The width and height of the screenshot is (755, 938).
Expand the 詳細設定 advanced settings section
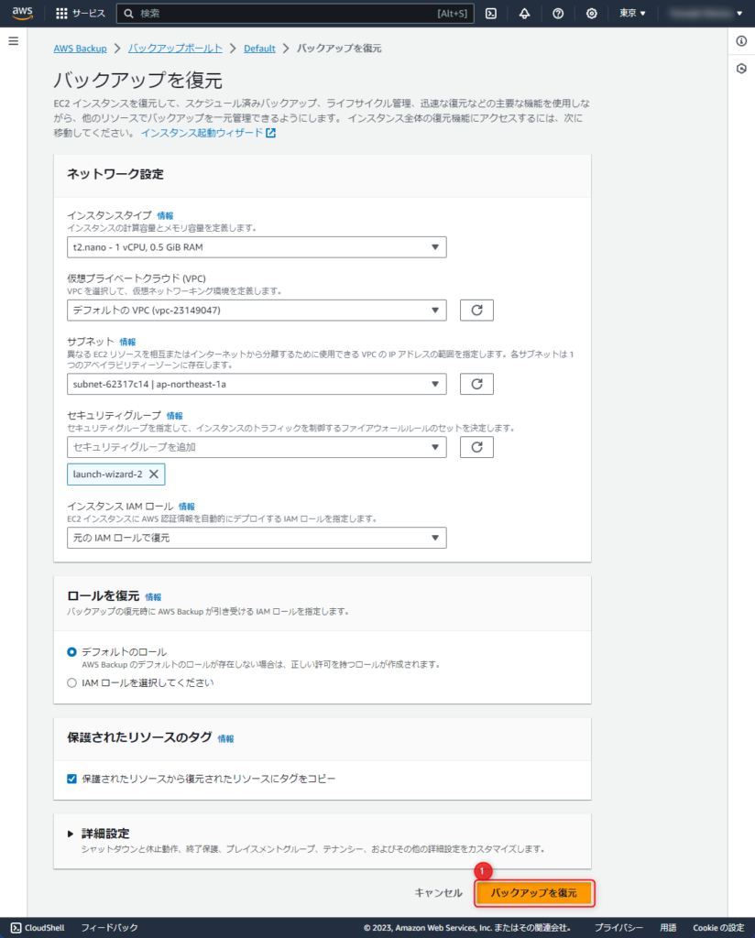pos(71,834)
